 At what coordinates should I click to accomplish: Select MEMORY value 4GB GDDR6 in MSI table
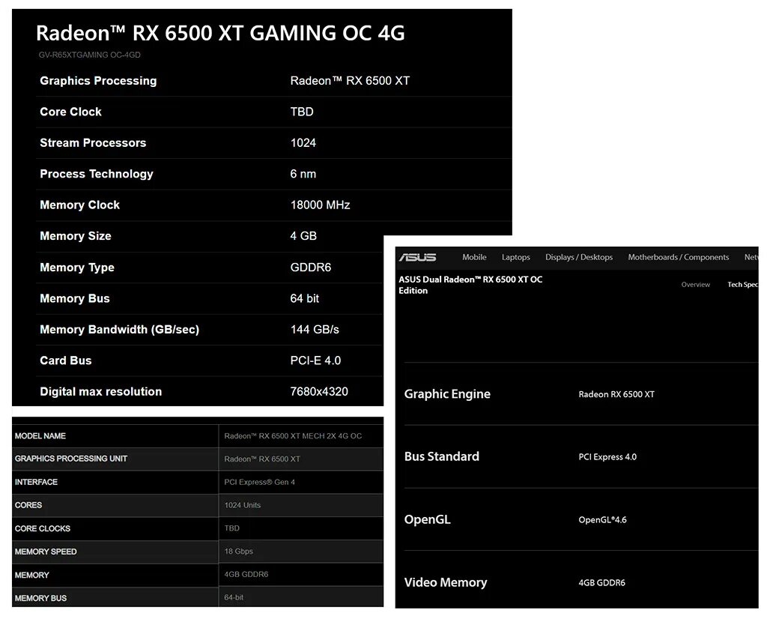(x=246, y=574)
